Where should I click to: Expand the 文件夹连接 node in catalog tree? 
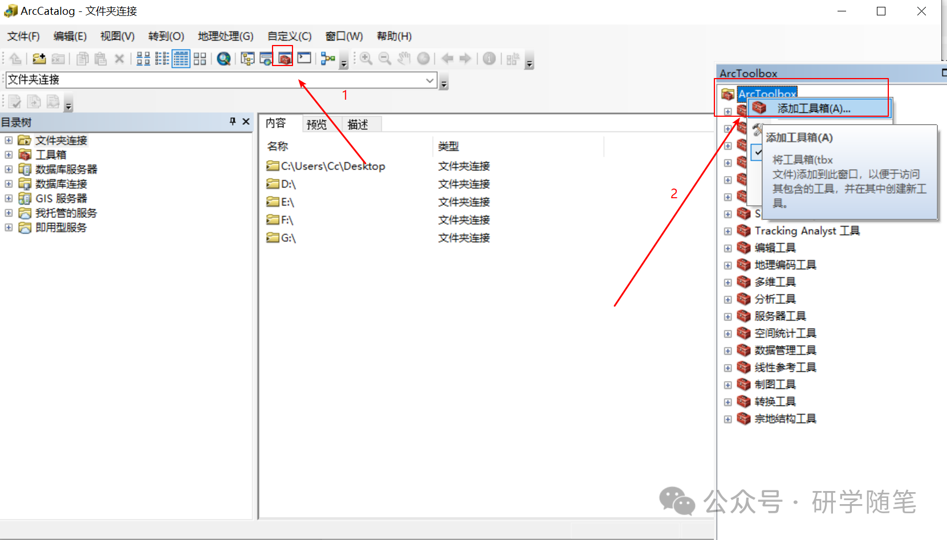click(x=9, y=140)
